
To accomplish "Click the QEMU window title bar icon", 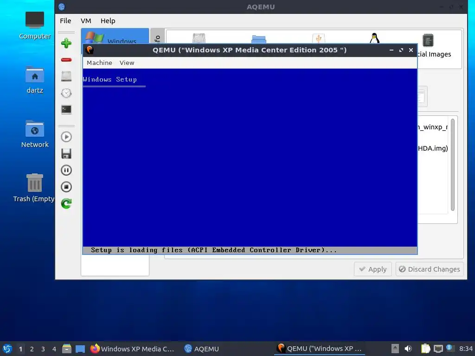I will [x=90, y=50].
